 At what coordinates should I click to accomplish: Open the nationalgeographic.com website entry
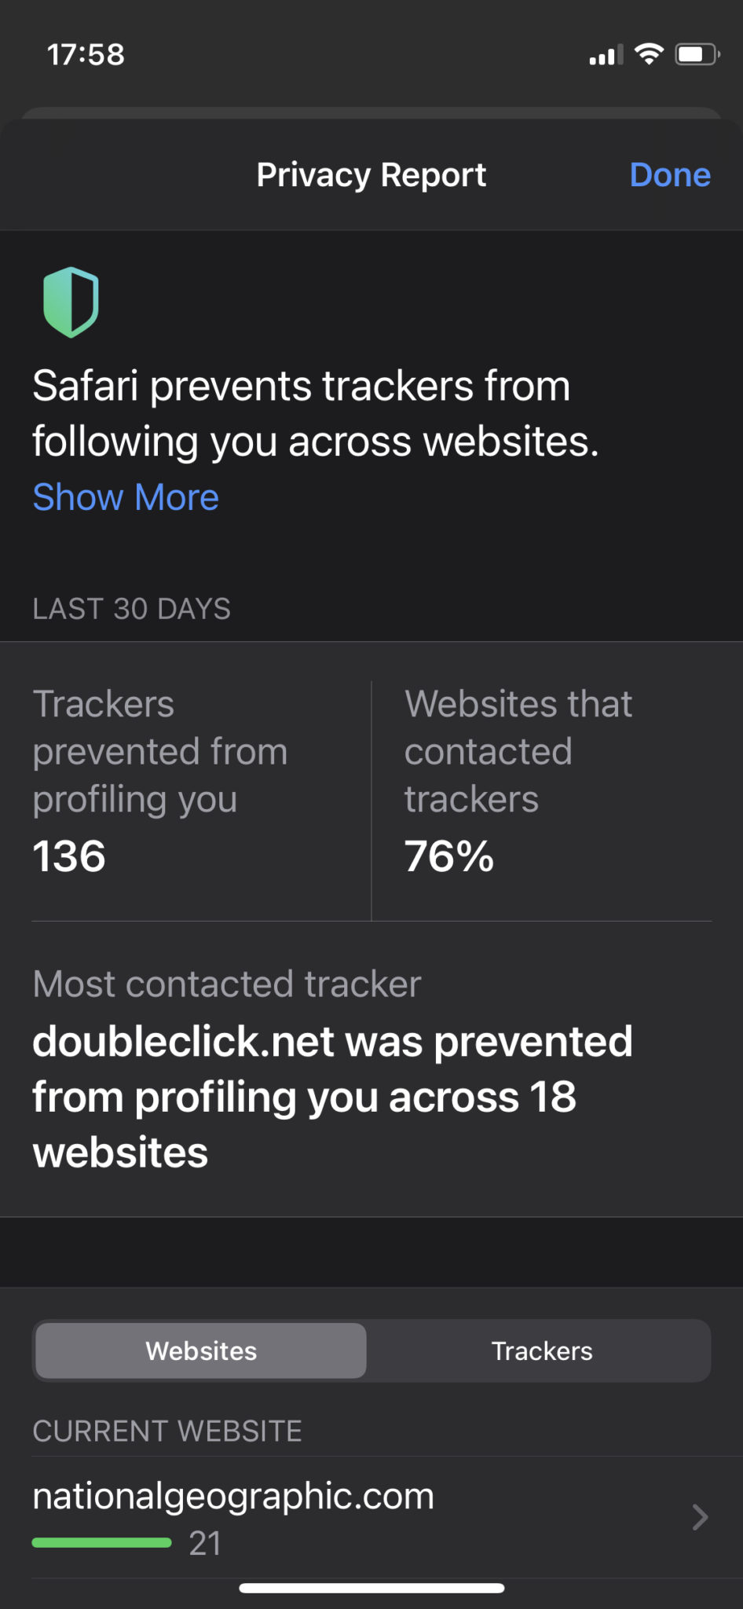click(233, 1496)
